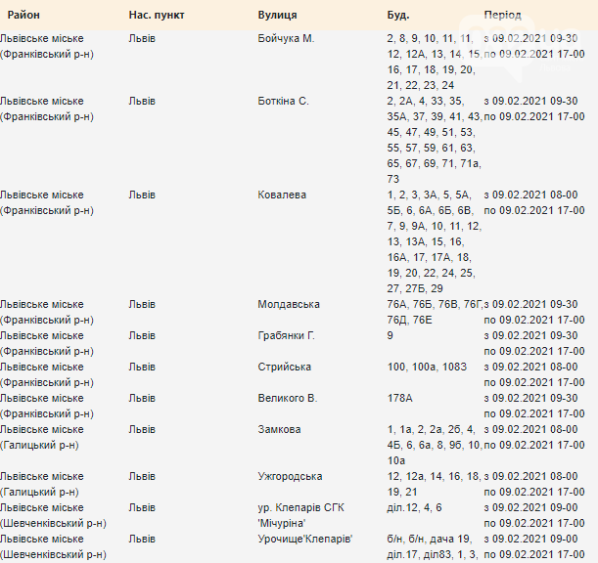The height and width of the screenshot is (563, 598).
Task: Click the Ужгородська street name
Action: 290,476
